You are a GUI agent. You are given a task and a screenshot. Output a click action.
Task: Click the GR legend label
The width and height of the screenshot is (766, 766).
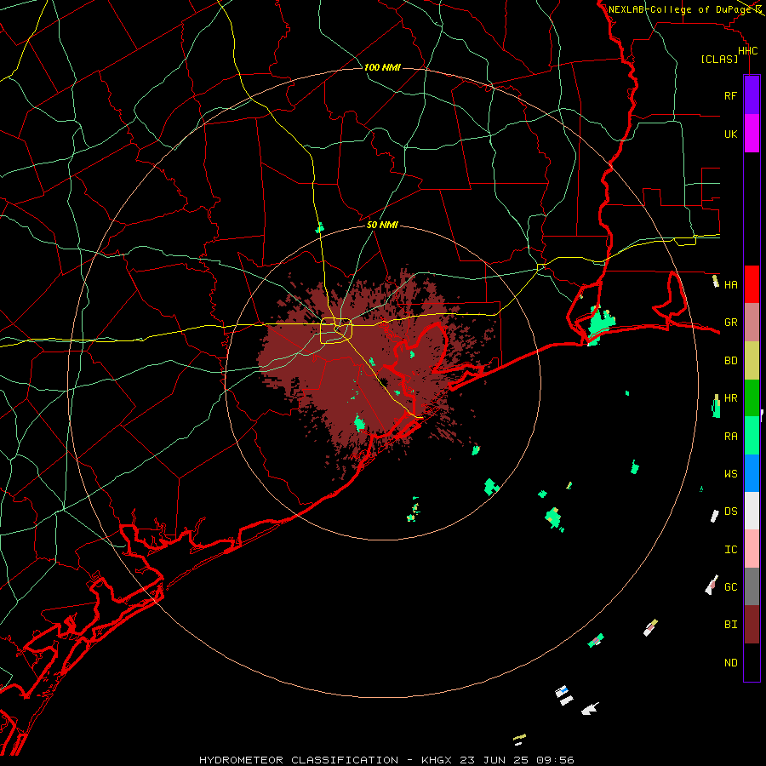click(730, 323)
